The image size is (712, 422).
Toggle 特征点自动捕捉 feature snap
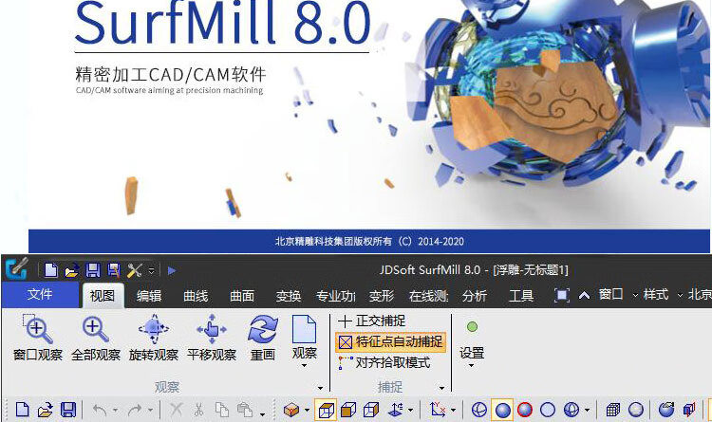coord(391,341)
